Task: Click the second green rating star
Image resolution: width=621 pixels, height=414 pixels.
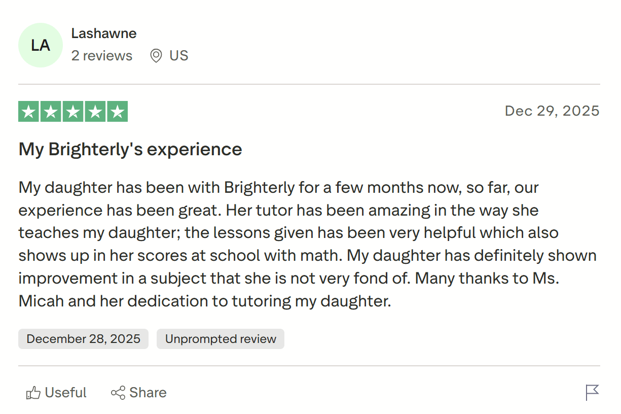Action: point(51,112)
